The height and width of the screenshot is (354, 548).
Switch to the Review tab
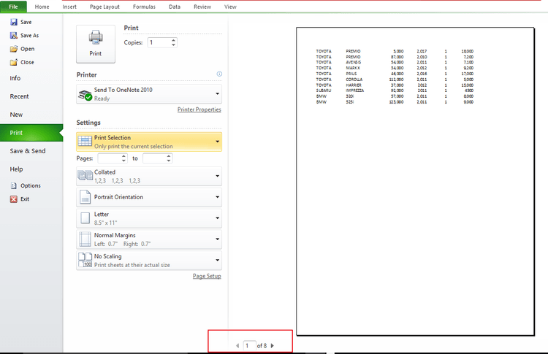202,7
